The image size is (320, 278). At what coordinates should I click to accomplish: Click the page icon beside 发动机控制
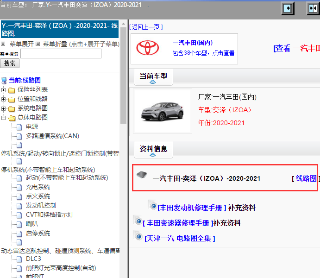(19, 206)
